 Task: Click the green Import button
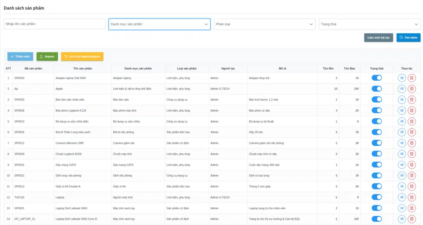pos(47,56)
